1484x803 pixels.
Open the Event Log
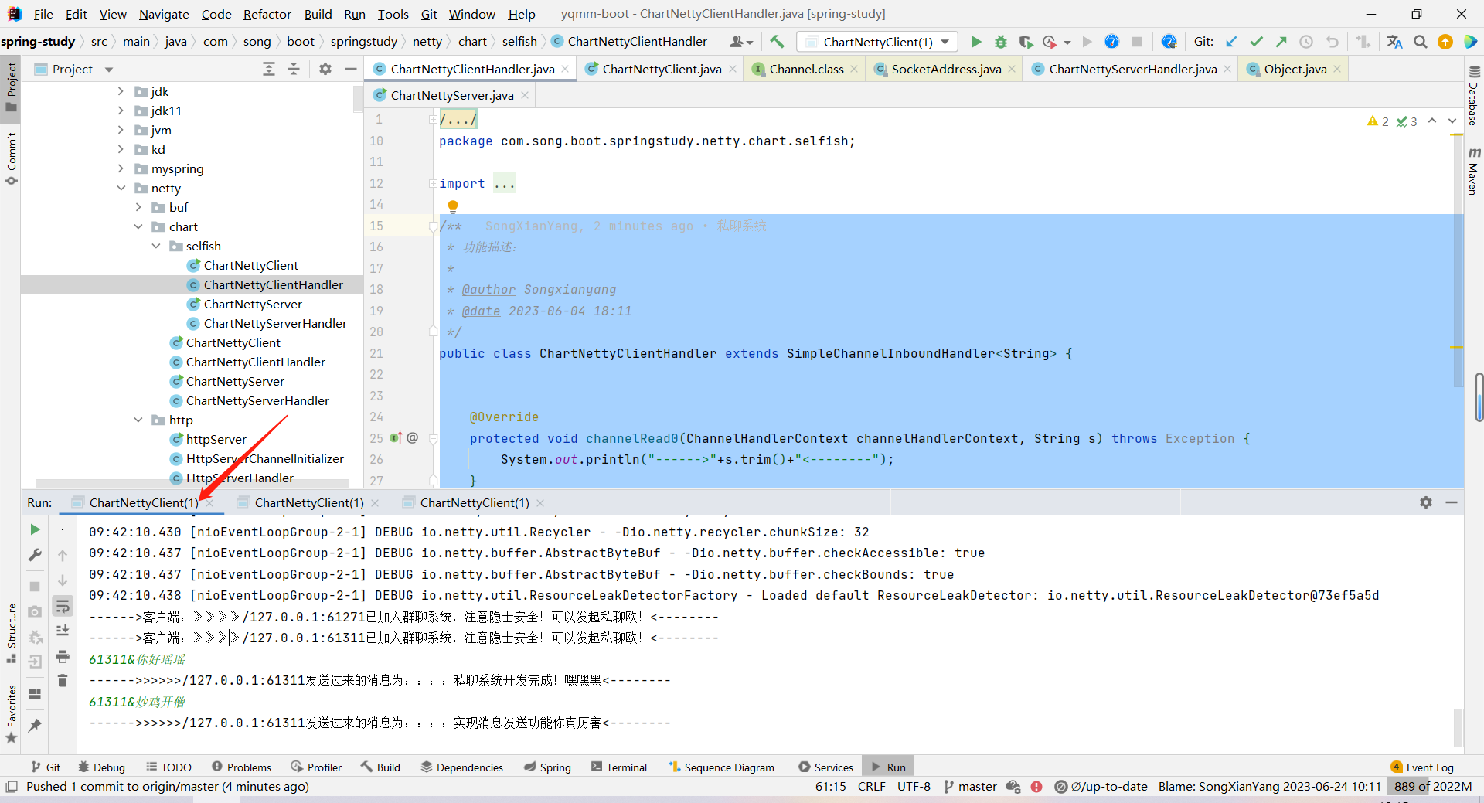1421,767
